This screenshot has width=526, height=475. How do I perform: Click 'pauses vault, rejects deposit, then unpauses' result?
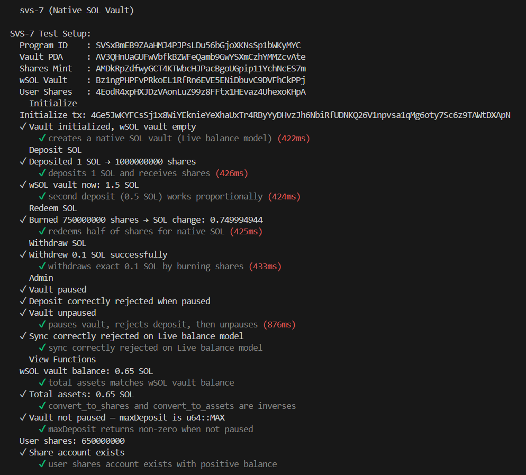click(153, 324)
